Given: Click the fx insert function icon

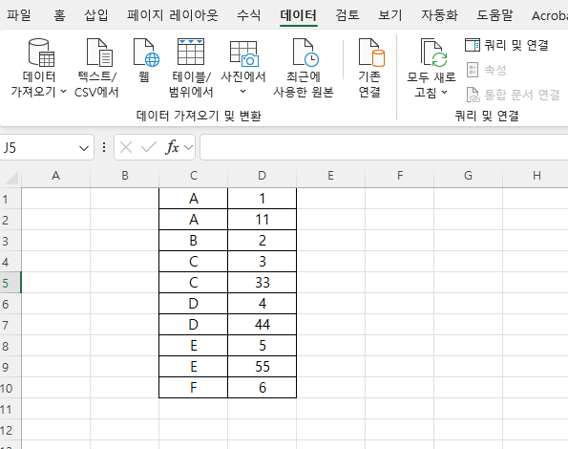Looking at the screenshot, I should [x=172, y=147].
